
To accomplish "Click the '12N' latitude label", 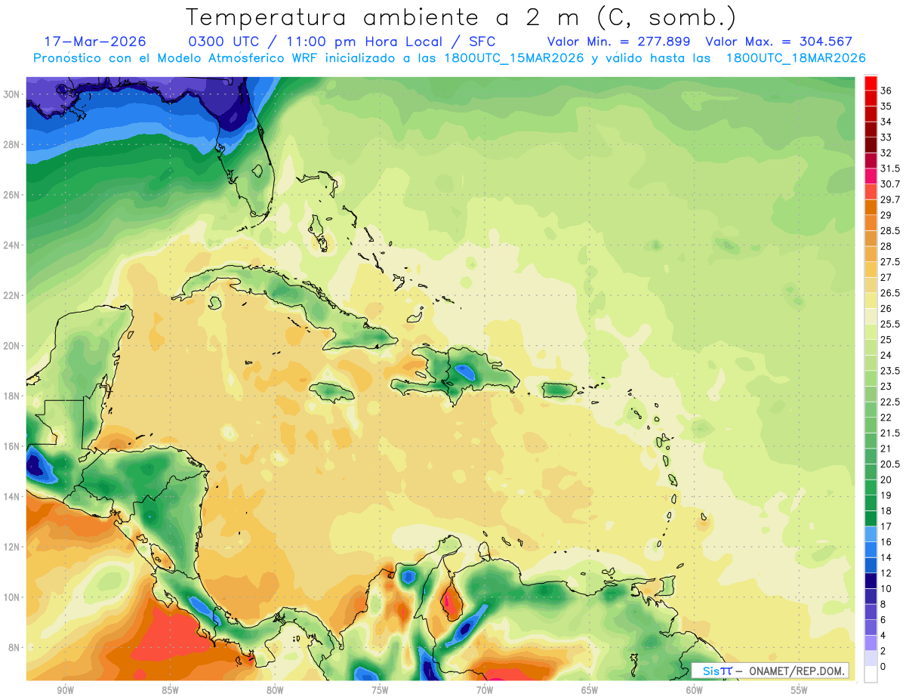I will (x=13, y=547).
